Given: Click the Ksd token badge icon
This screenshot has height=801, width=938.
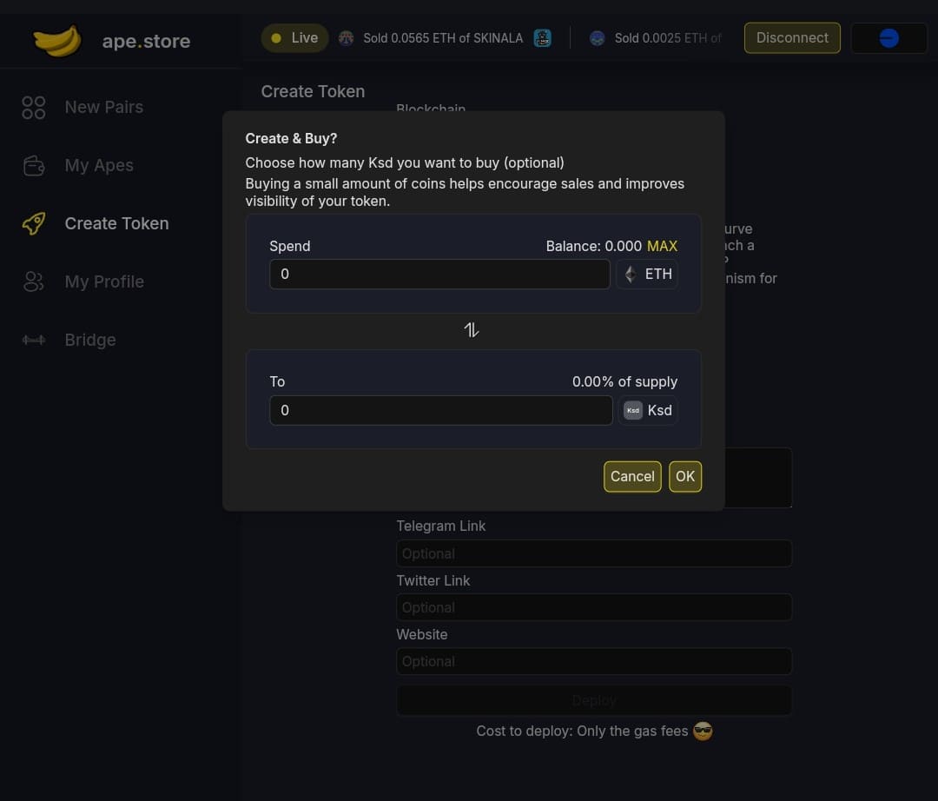Looking at the screenshot, I should (633, 410).
